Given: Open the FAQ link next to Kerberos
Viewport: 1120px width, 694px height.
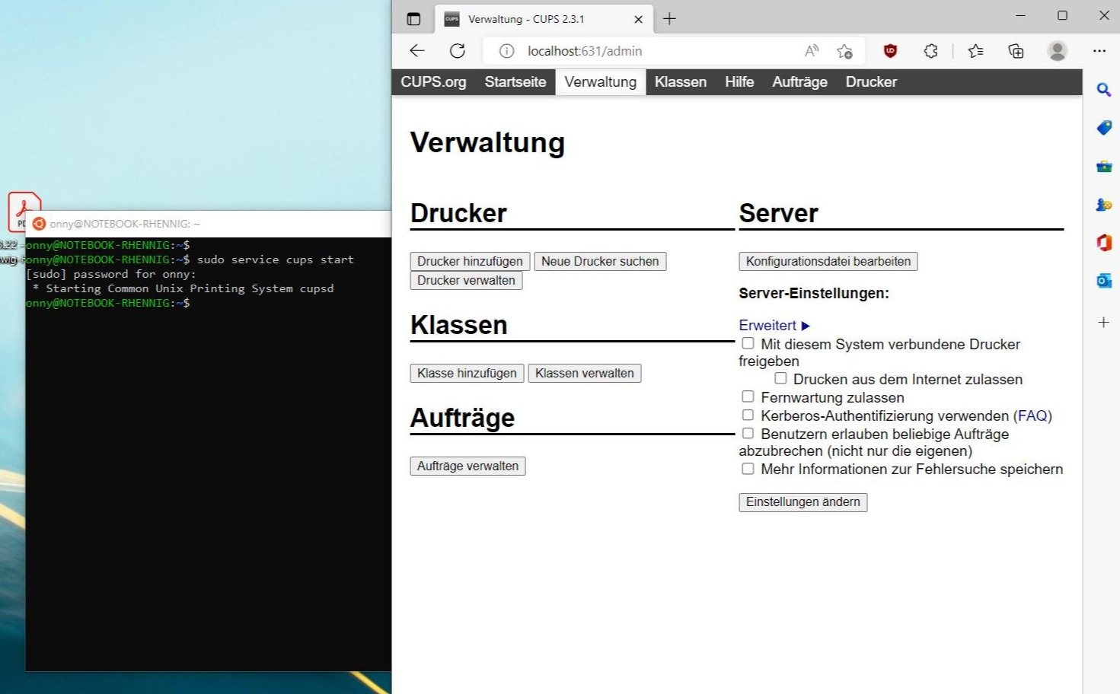Looking at the screenshot, I should pos(1033,415).
